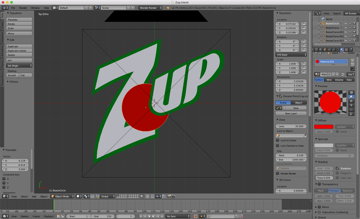
Task: Lock Z scale lock icon
Action: 304,72
